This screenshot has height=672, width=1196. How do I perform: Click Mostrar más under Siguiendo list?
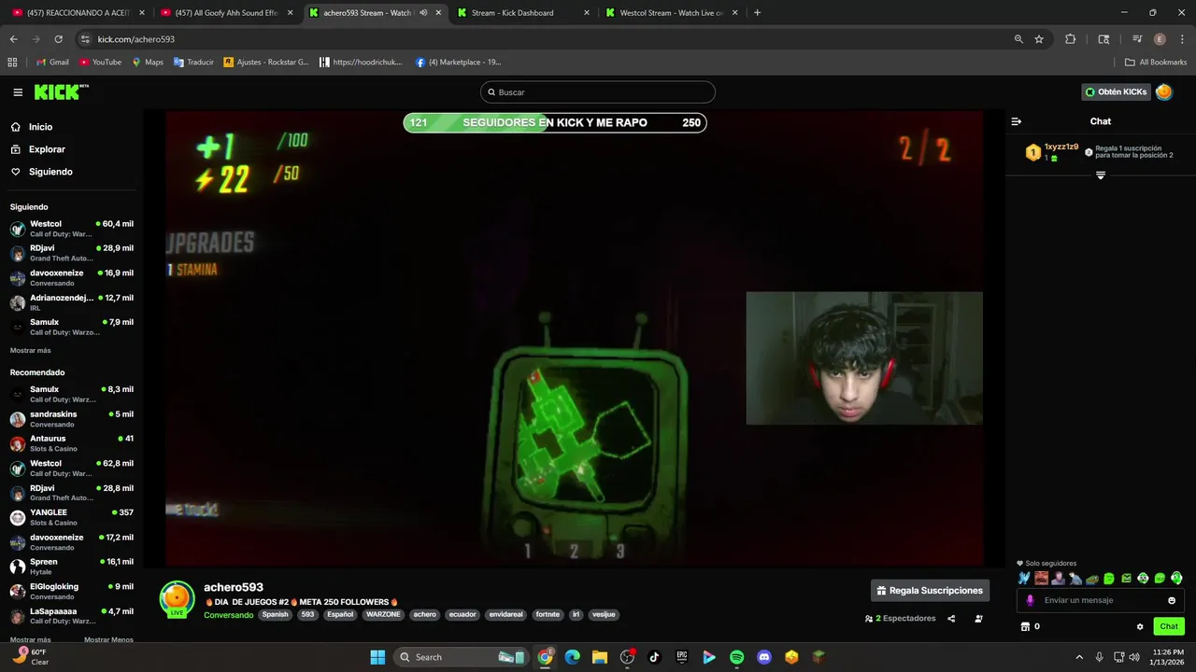coord(31,350)
